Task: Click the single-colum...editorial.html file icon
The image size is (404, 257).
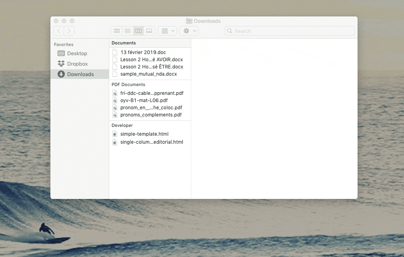Action: pyautogui.click(x=115, y=142)
